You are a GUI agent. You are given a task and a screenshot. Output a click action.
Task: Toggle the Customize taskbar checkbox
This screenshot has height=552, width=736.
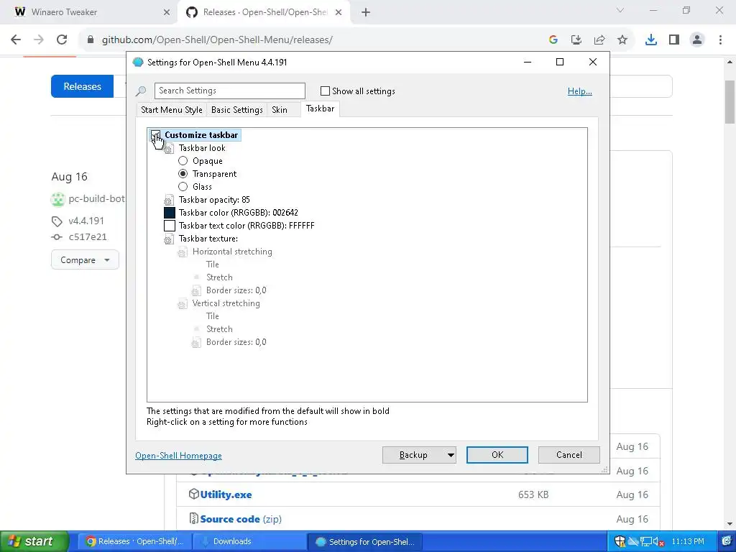point(155,135)
